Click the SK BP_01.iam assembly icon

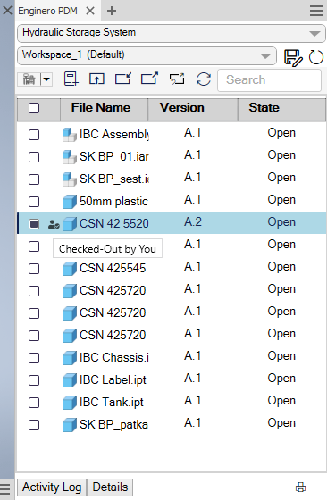(69, 157)
